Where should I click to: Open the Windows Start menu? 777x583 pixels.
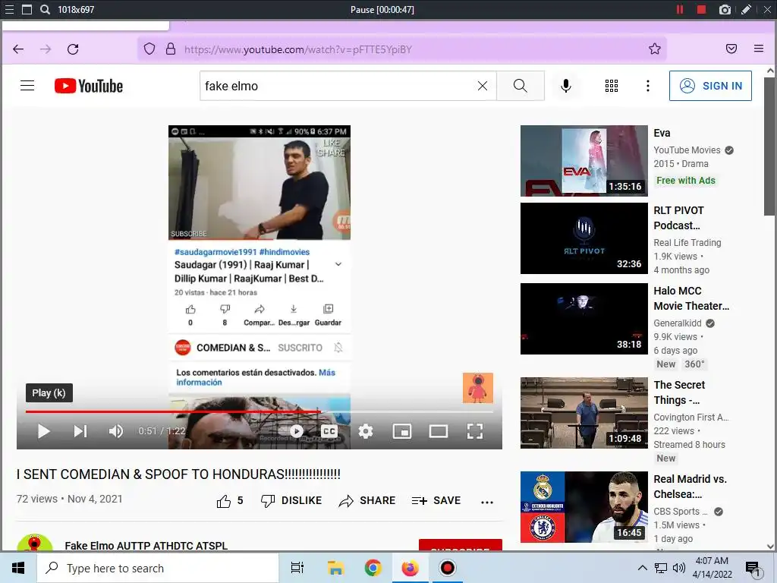pos(18,568)
